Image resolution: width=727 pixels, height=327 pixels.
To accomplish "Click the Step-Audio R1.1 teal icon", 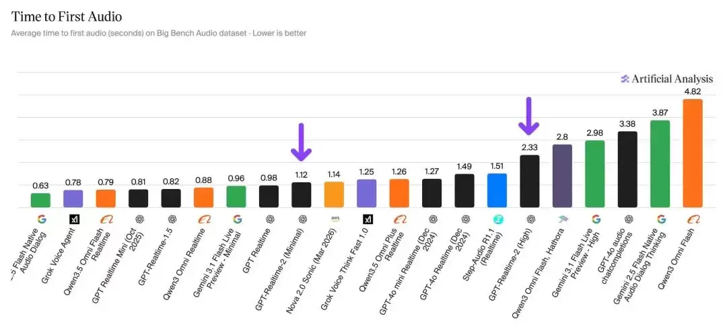I will [x=497, y=219].
